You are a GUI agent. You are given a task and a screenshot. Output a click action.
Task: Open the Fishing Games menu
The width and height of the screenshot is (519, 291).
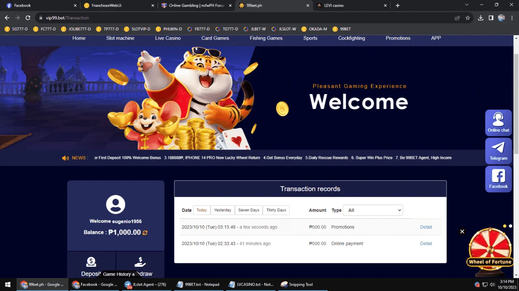point(266,38)
